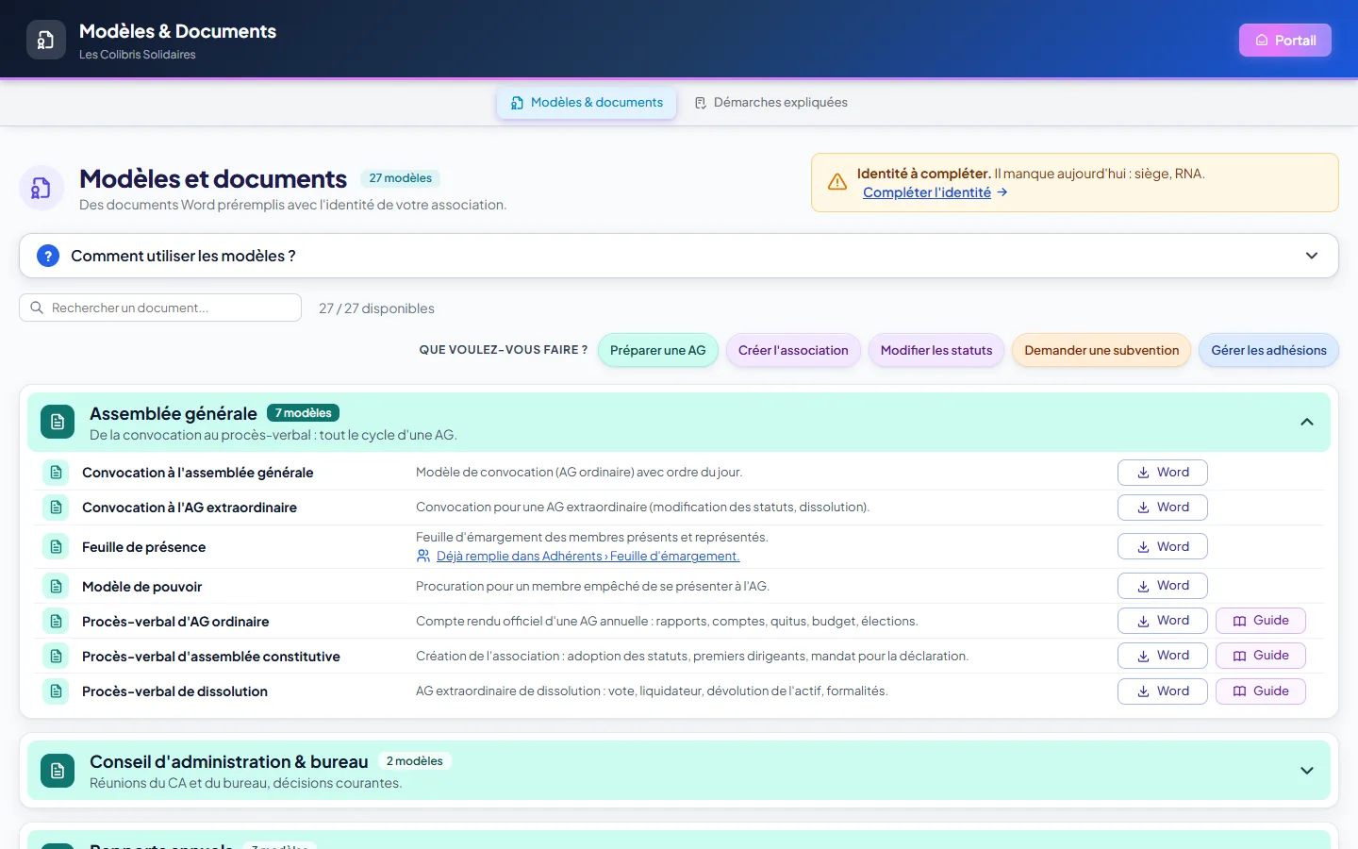The height and width of the screenshot is (849, 1358).
Task: Download Word for Procès-verbal d'AG ordinaire
Action: (x=1163, y=621)
